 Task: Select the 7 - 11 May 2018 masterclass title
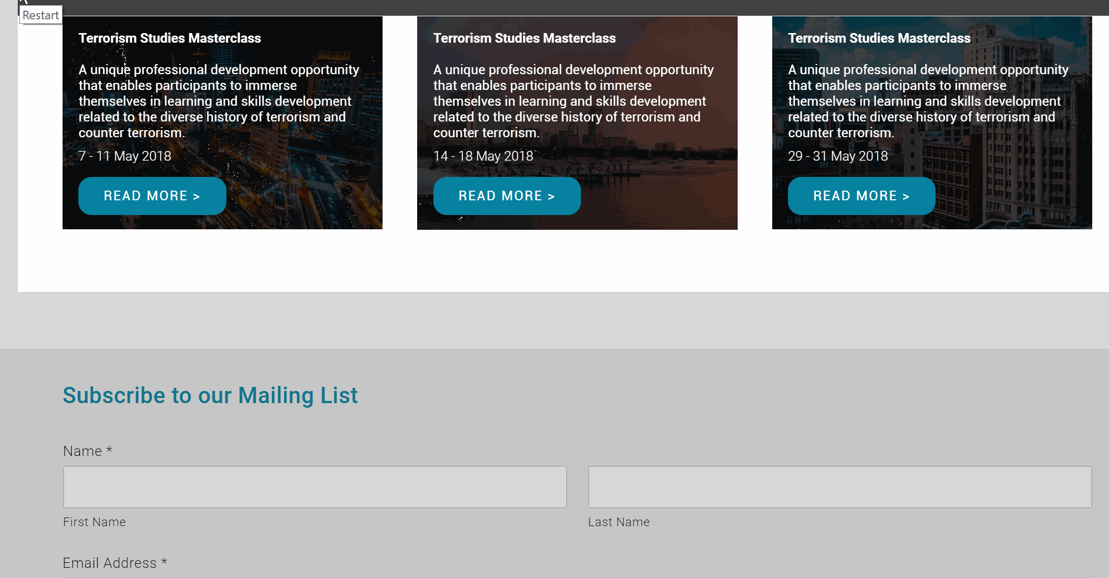[x=169, y=38]
